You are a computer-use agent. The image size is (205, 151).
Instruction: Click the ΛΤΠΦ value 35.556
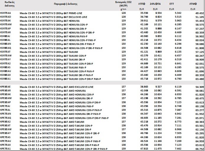coord(144,13)
